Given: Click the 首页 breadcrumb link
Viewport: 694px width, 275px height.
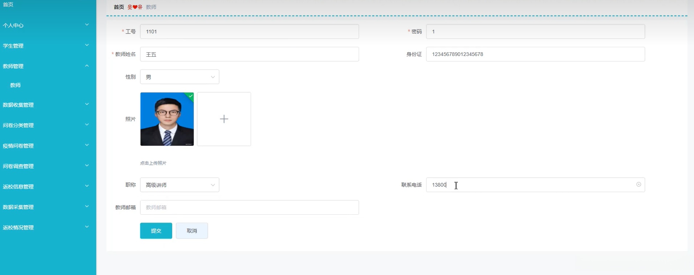Looking at the screenshot, I should click(119, 7).
